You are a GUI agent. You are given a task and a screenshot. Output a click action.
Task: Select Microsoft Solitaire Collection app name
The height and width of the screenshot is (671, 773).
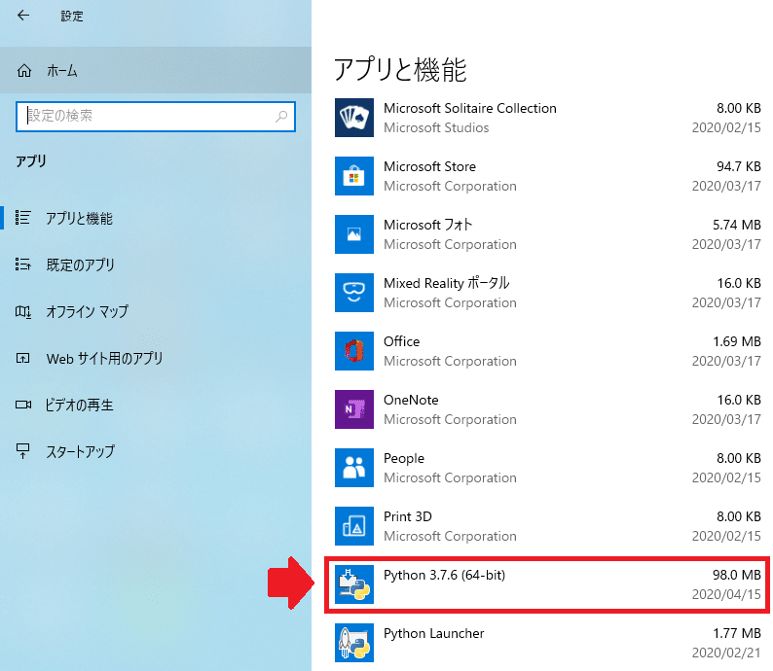(x=470, y=108)
